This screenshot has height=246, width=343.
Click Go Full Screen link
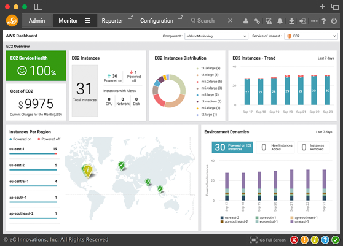point(272,240)
